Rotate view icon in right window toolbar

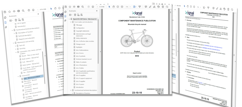point(232,10)
